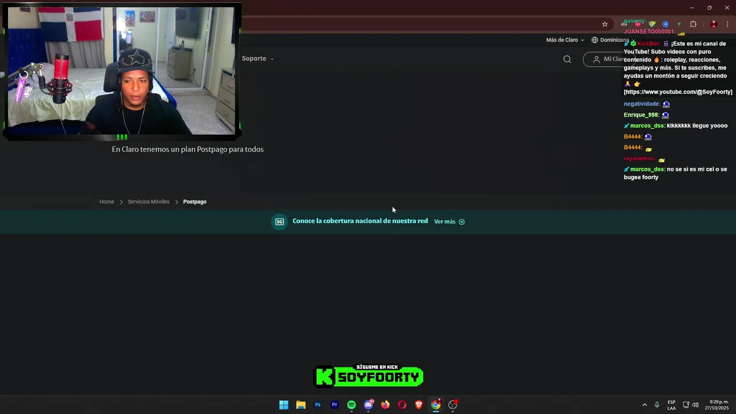Click 'Conoce la cobertura nacional de nuestra red'
Viewport: 736px width, 414px height.
pyautogui.click(x=360, y=221)
